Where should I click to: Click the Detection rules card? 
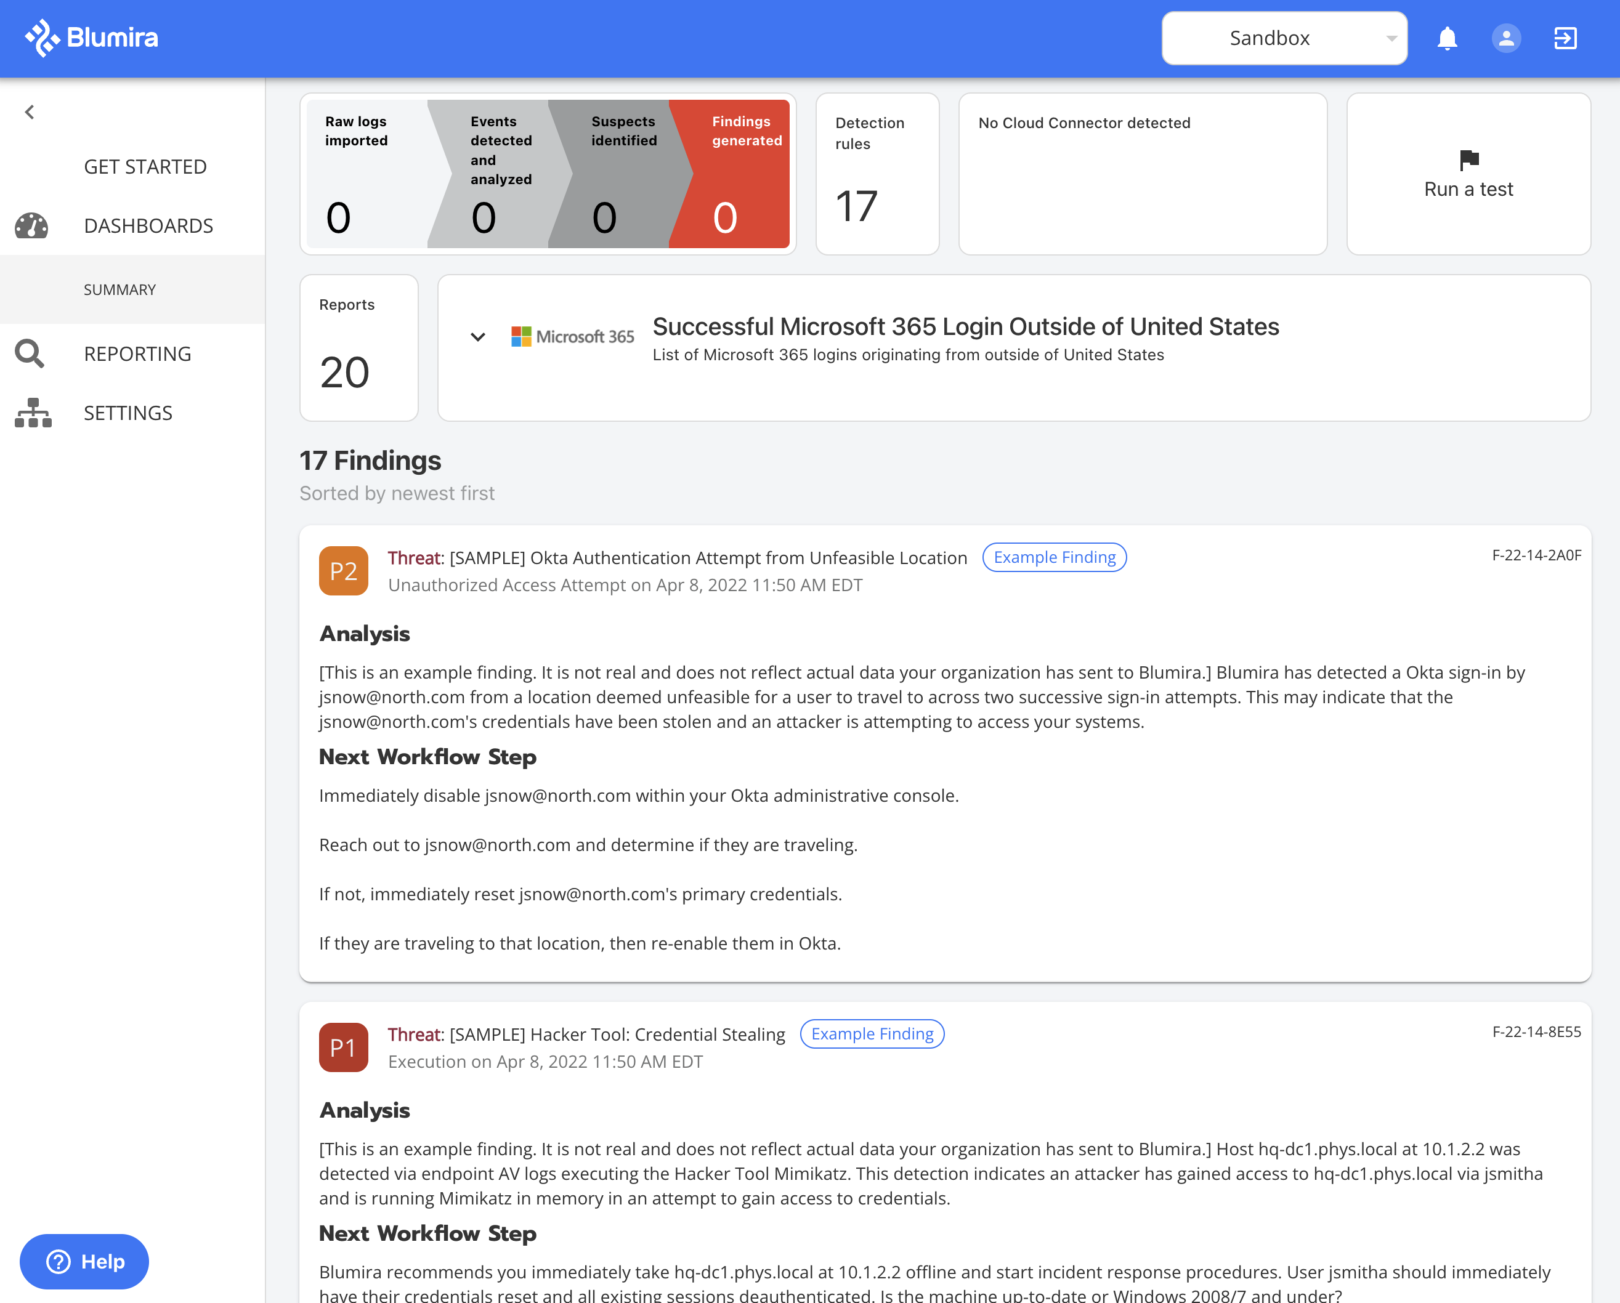878,174
